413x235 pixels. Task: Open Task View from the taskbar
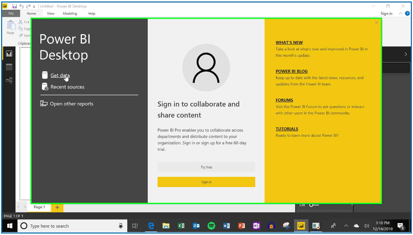pos(135,226)
